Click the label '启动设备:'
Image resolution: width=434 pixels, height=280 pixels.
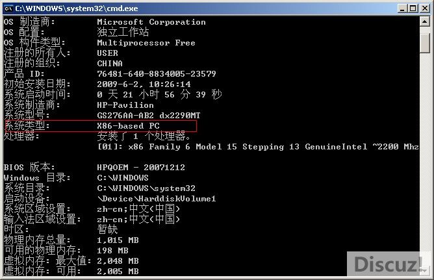point(27,199)
